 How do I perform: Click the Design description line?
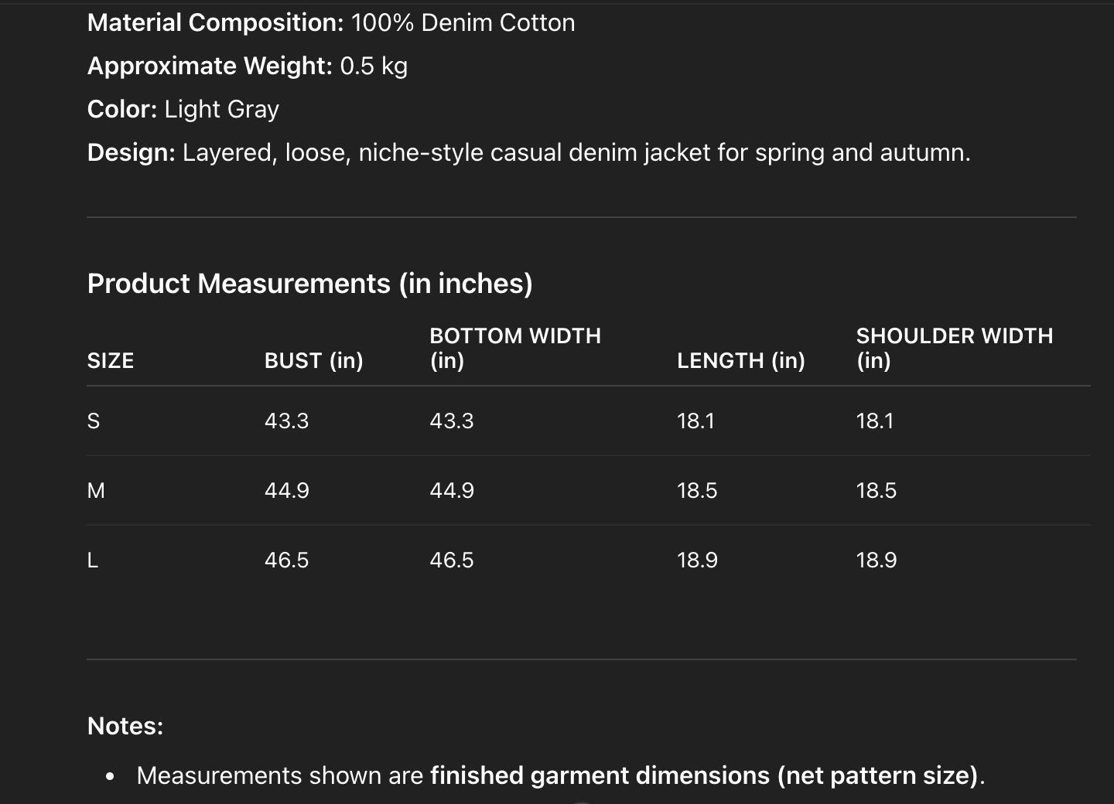click(x=528, y=153)
